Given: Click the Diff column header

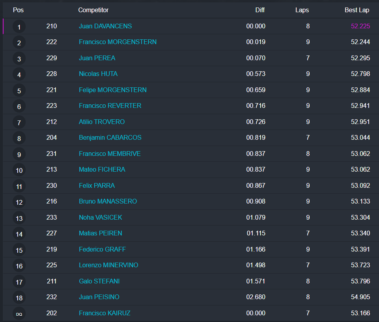Looking at the screenshot, I should [x=260, y=10].
